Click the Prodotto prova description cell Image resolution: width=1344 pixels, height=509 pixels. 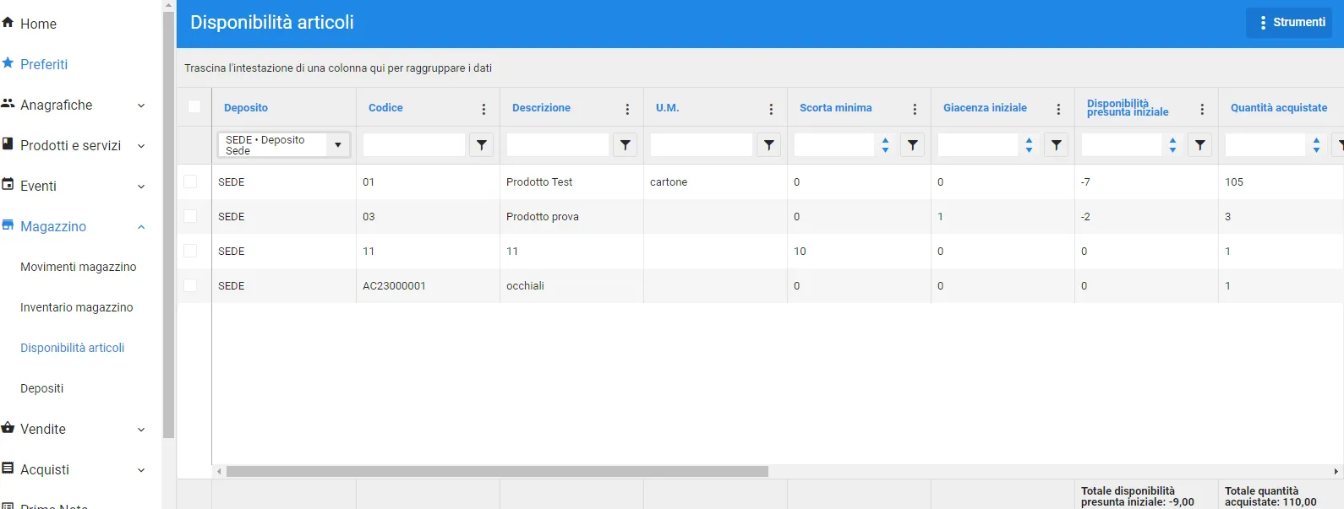(x=571, y=216)
